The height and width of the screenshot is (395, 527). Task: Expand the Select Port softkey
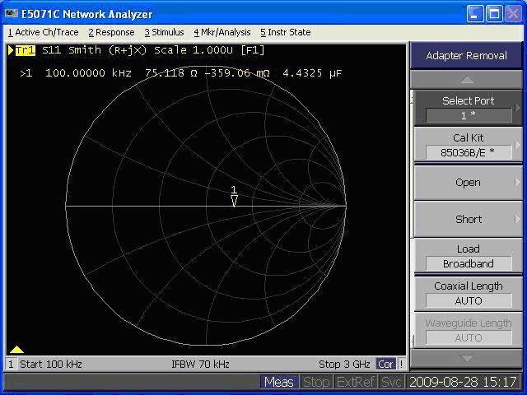pyautogui.click(x=468, y=108)
